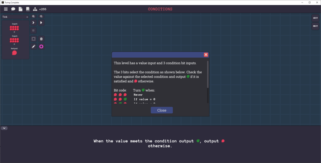Activate the dotted rectangle selection tool
Image resolution: width=321 pixels, height=163 pixels.
34,39
